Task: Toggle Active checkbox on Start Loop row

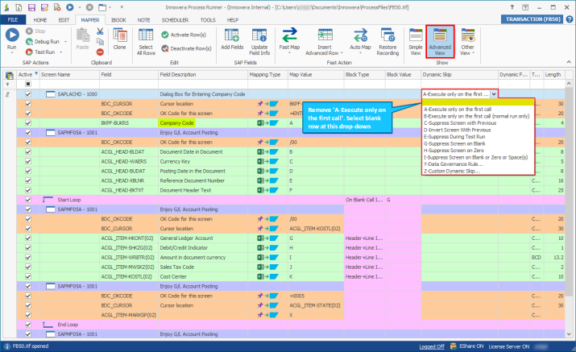Action: (x=29, y=198)
